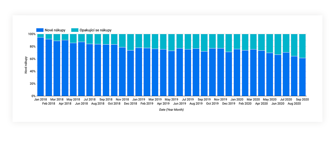Click the Dec 2018 x-axis label
335x145 pixels.
click(x=131, y=104)
